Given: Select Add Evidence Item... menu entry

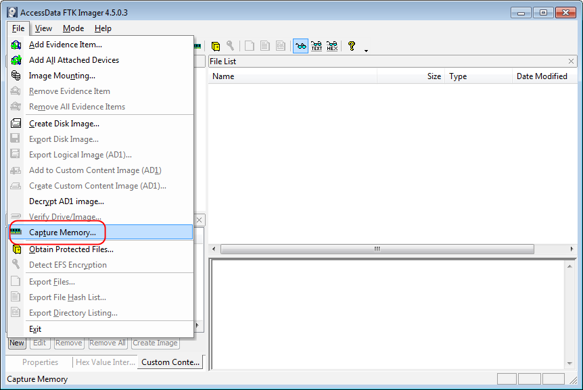Looking at the screenshot, I should 100,45.
